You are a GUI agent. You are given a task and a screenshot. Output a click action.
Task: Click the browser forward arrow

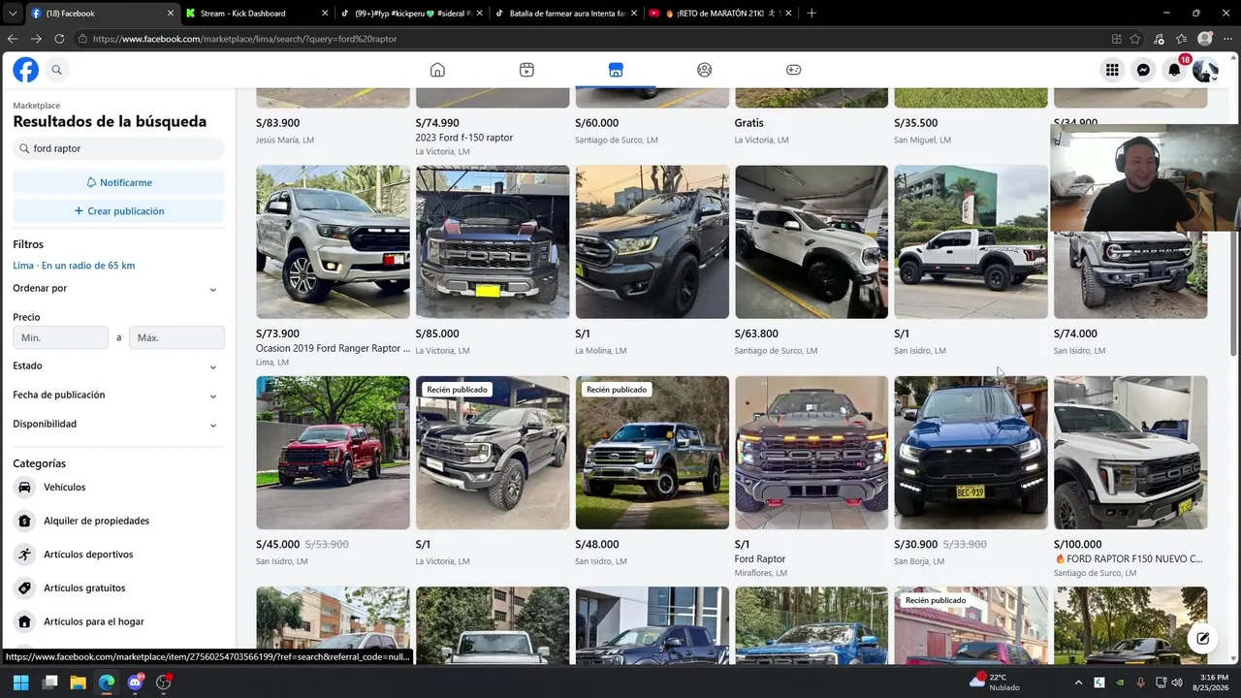coord(36,39)
